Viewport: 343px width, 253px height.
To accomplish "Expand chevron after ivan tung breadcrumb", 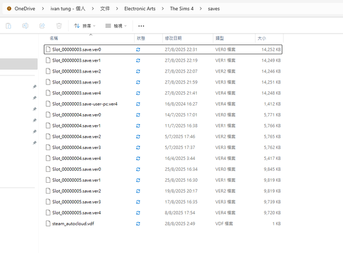I will point(93,9).
